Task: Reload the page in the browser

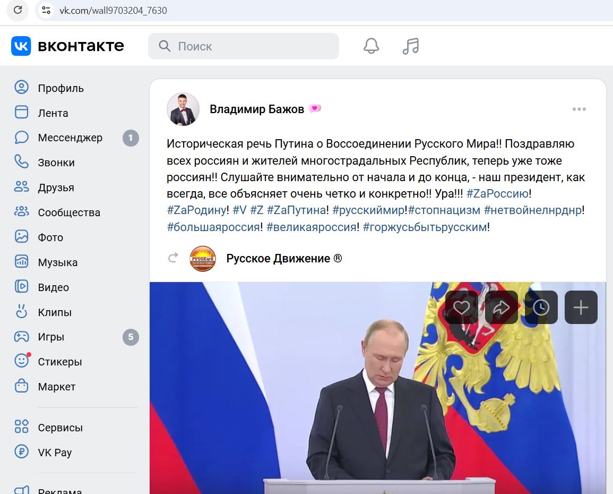Action: pos(18,10)
